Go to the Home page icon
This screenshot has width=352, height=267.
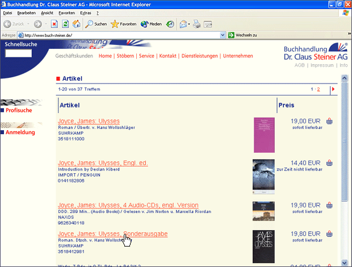76,24
